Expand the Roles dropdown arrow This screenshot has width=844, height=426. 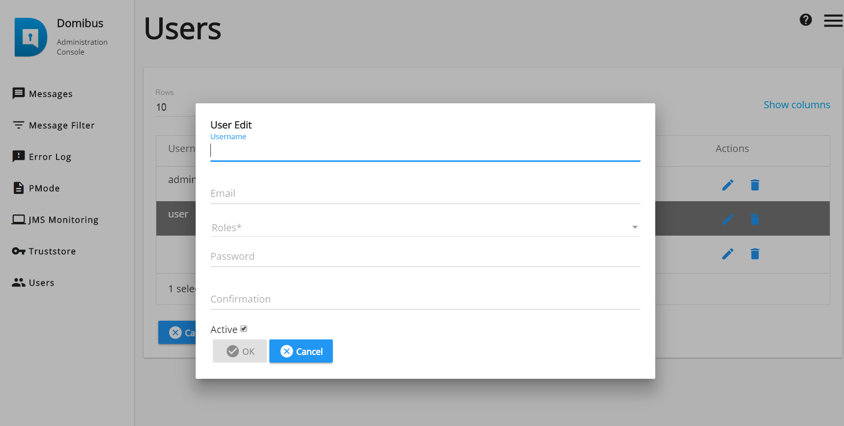(635, 227)
